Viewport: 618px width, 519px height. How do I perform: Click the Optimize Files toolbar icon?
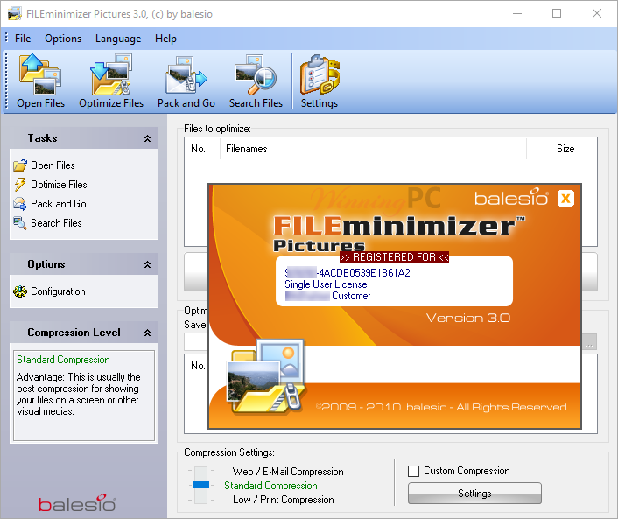111,75
